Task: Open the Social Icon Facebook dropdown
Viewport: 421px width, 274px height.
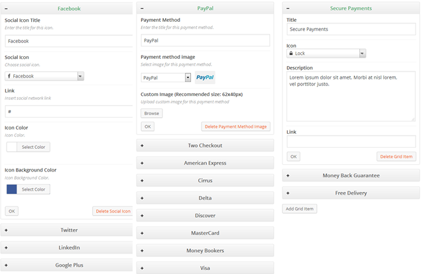Action: 44,76
